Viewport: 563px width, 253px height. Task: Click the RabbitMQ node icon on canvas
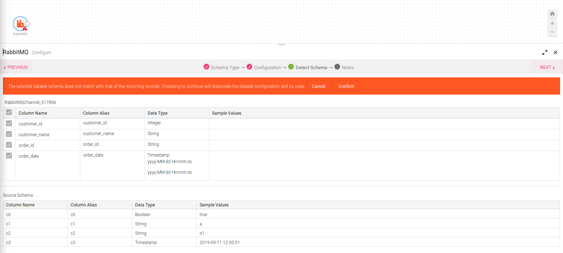[x=20, y=24]
